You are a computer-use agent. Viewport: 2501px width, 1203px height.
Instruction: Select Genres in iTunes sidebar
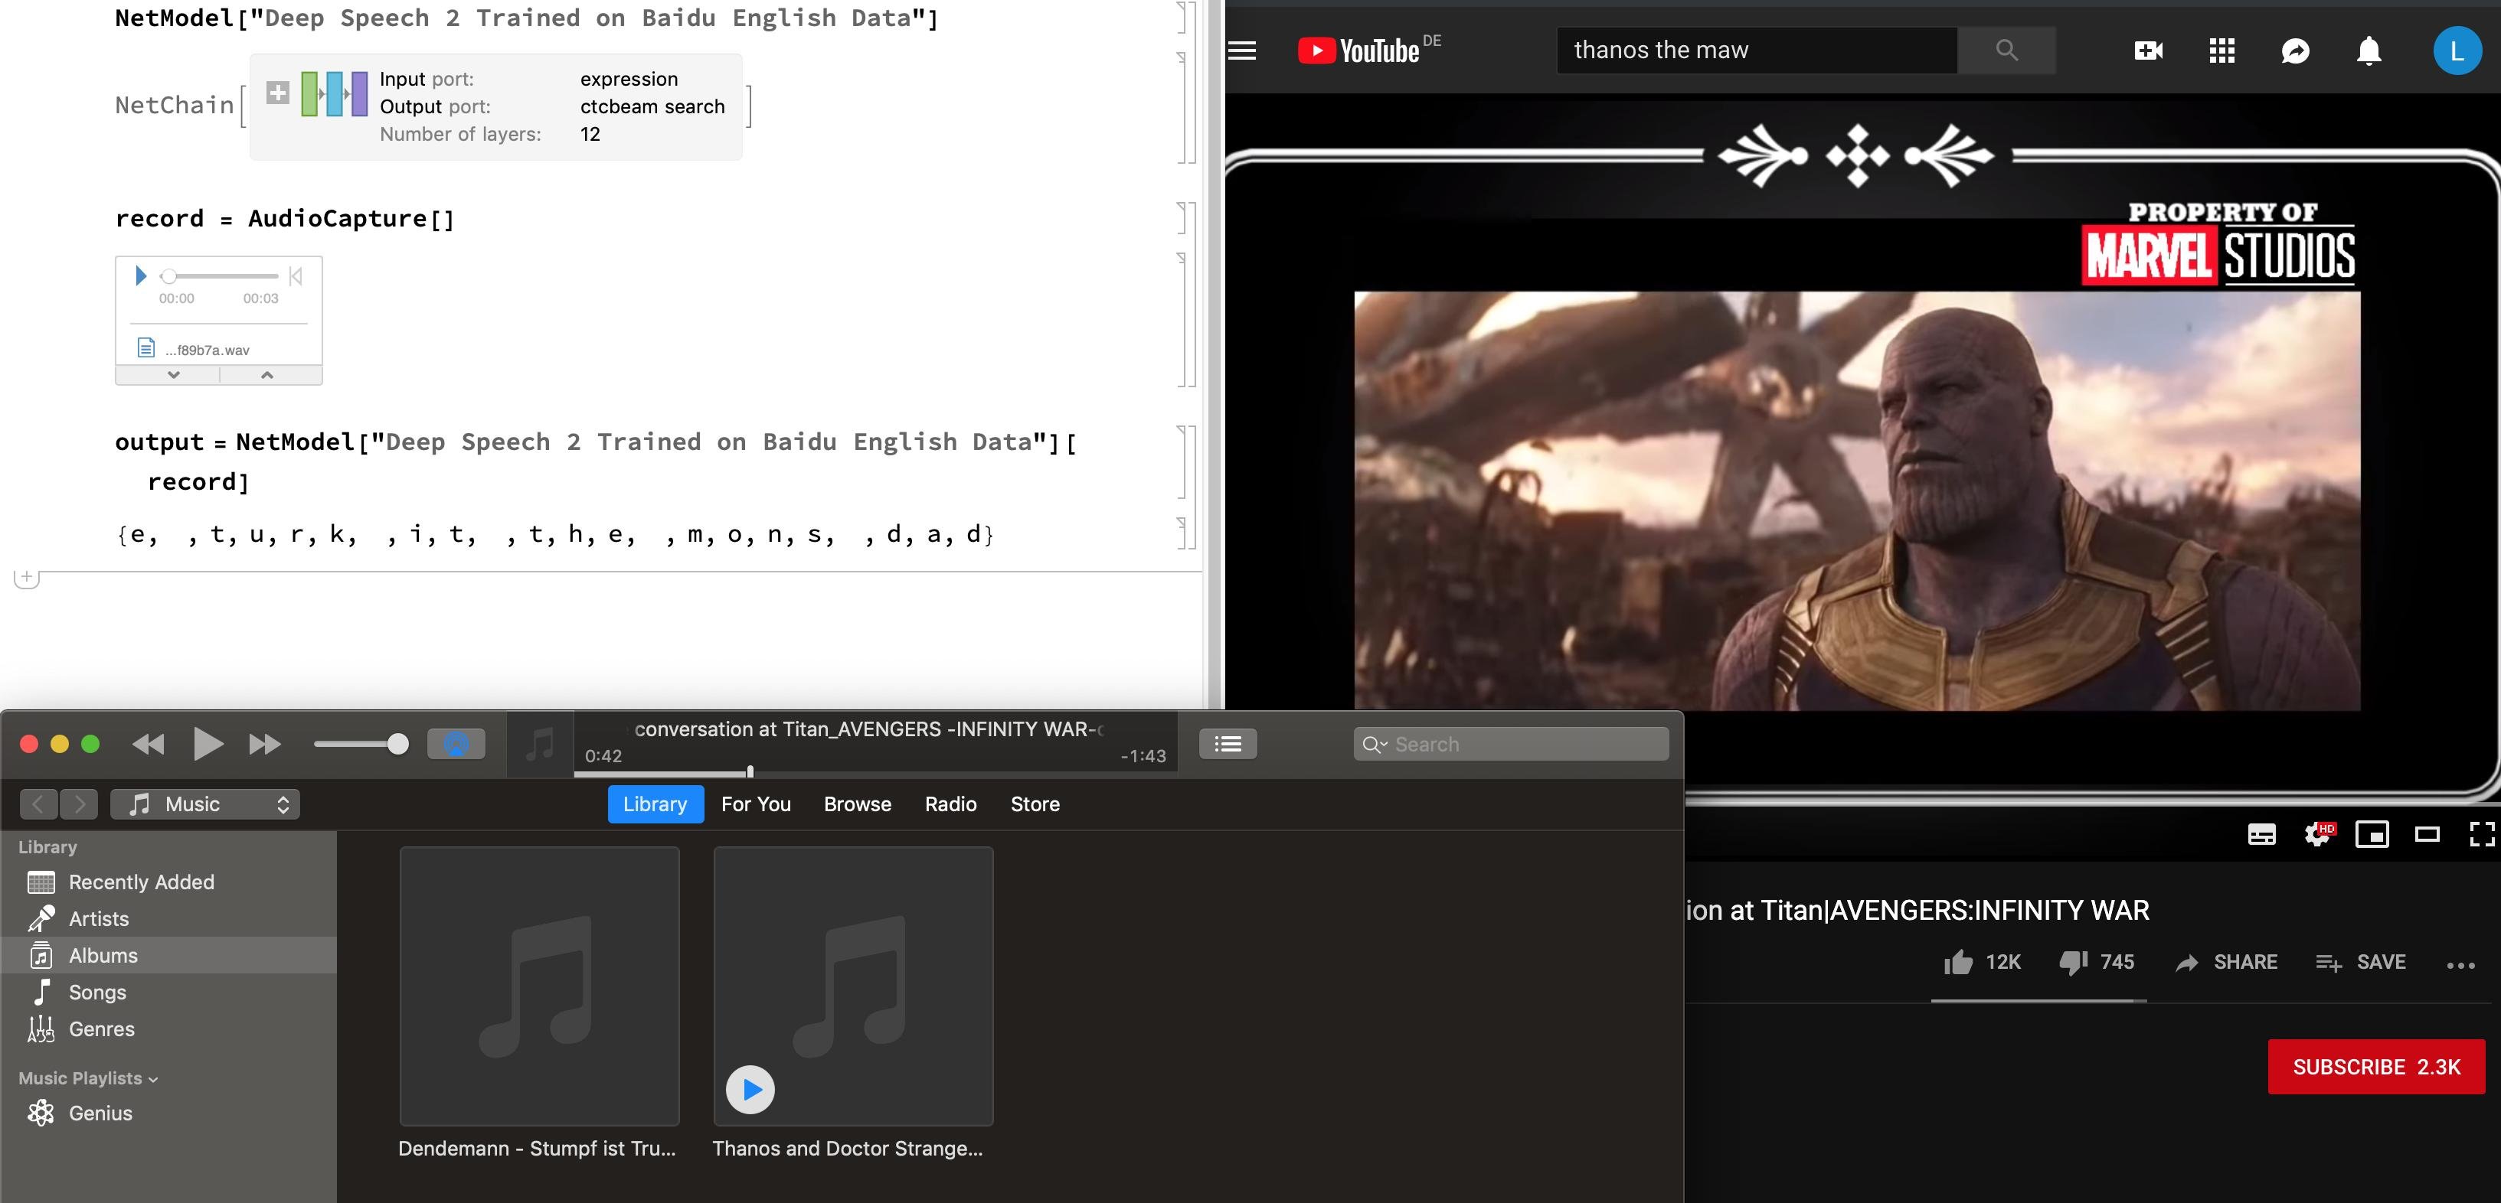pyautogui.click(x=169, y=1029)
